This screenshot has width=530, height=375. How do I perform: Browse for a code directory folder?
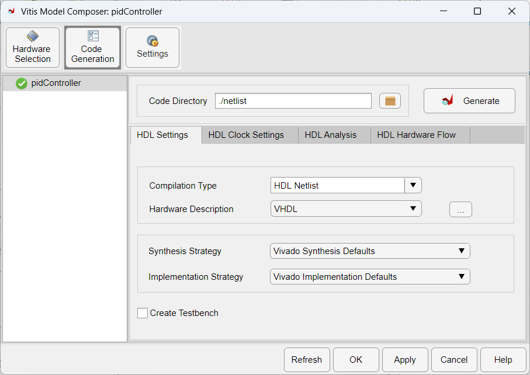click(390, 100)
